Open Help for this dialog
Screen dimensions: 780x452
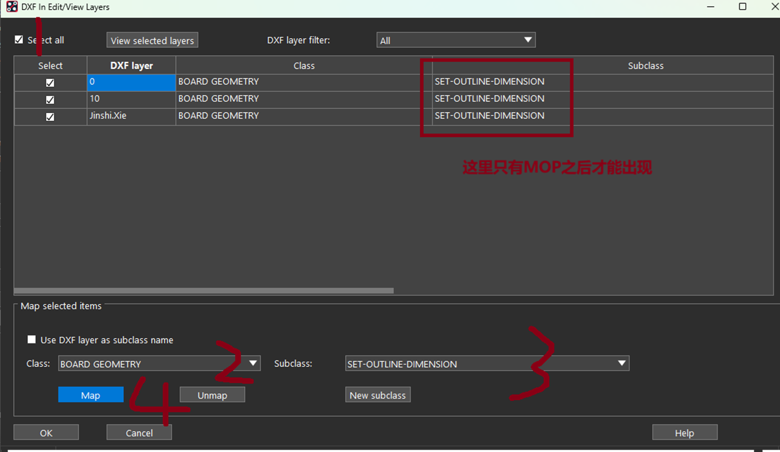[x=685, y=432]
